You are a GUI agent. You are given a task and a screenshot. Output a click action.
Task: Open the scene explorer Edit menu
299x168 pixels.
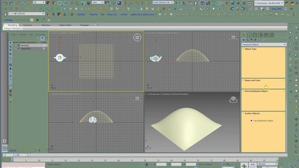31,35
